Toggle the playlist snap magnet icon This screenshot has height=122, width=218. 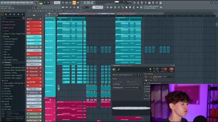click(30, 11)
